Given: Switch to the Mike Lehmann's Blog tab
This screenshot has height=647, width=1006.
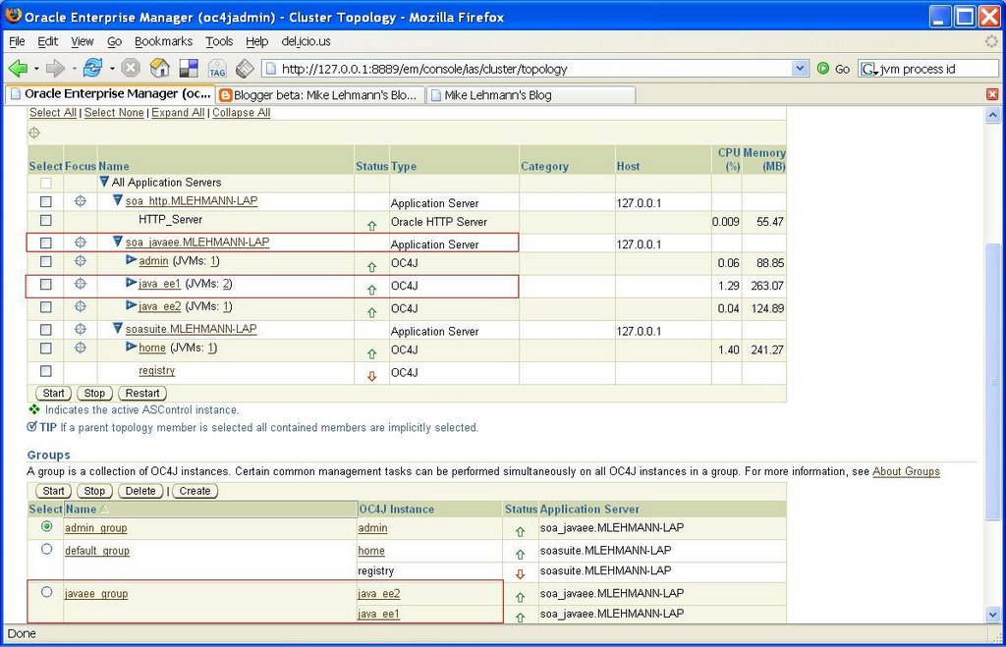Looking at the screenshot, I should pos(531,95).
